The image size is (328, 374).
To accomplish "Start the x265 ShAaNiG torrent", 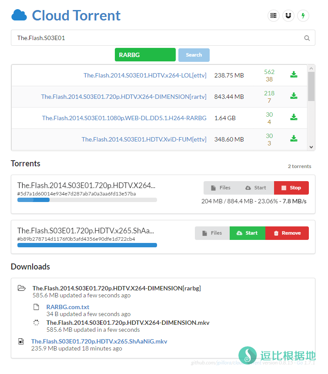I will point(247,233).
